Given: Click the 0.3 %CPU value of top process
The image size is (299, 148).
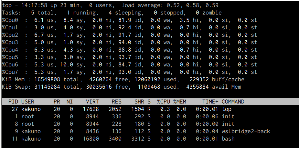Looking at the screenshot, I should [x=165, y=109].
